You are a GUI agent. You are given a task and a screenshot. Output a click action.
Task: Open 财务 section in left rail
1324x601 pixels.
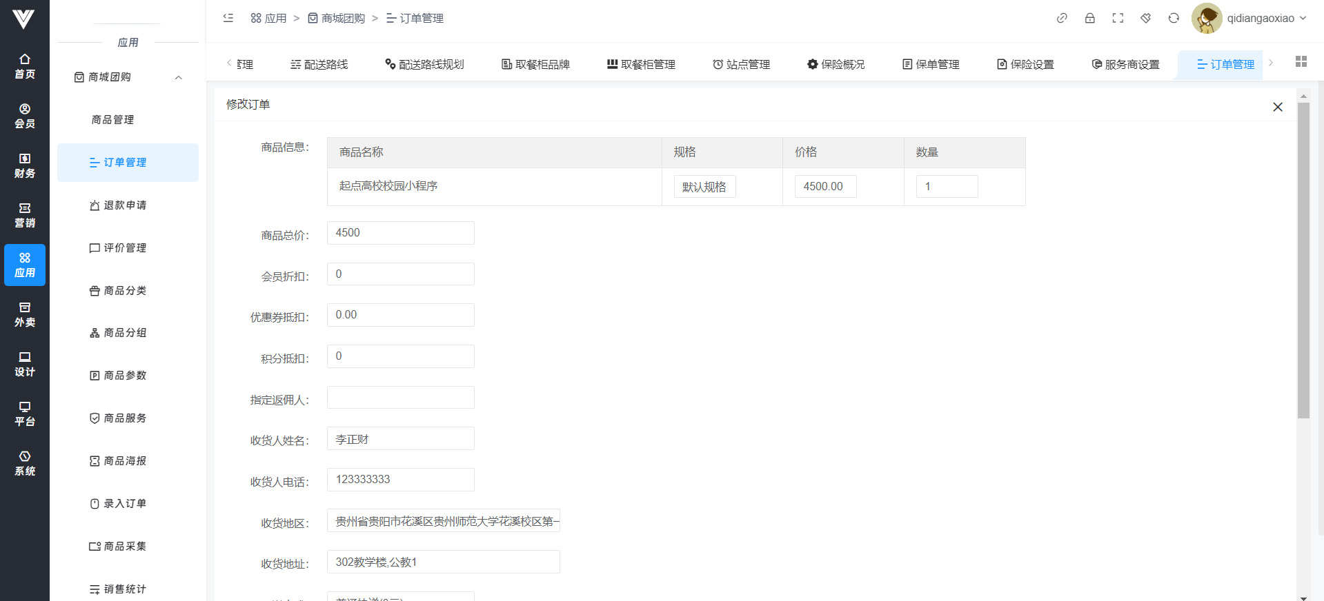[25, 165]
